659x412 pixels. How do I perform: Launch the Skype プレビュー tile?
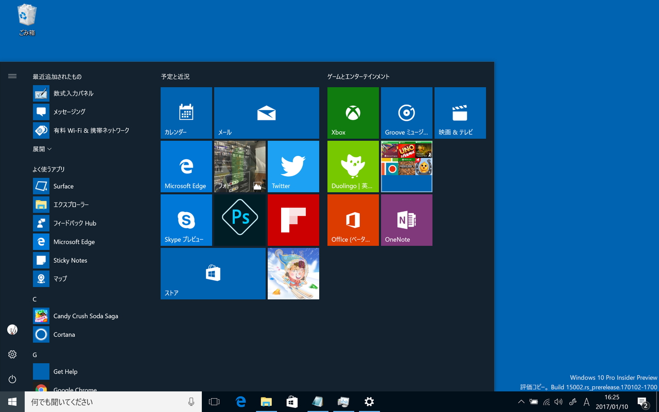point(186,220)
